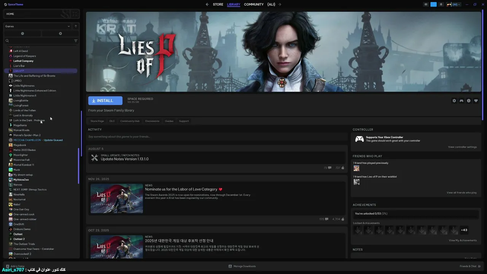
Task: Click the Overcooked! 2 game icon
Action: coord(11,254)
